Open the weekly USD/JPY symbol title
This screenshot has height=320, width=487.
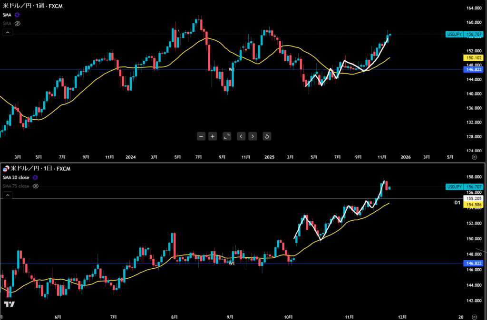tap(32, 6)
